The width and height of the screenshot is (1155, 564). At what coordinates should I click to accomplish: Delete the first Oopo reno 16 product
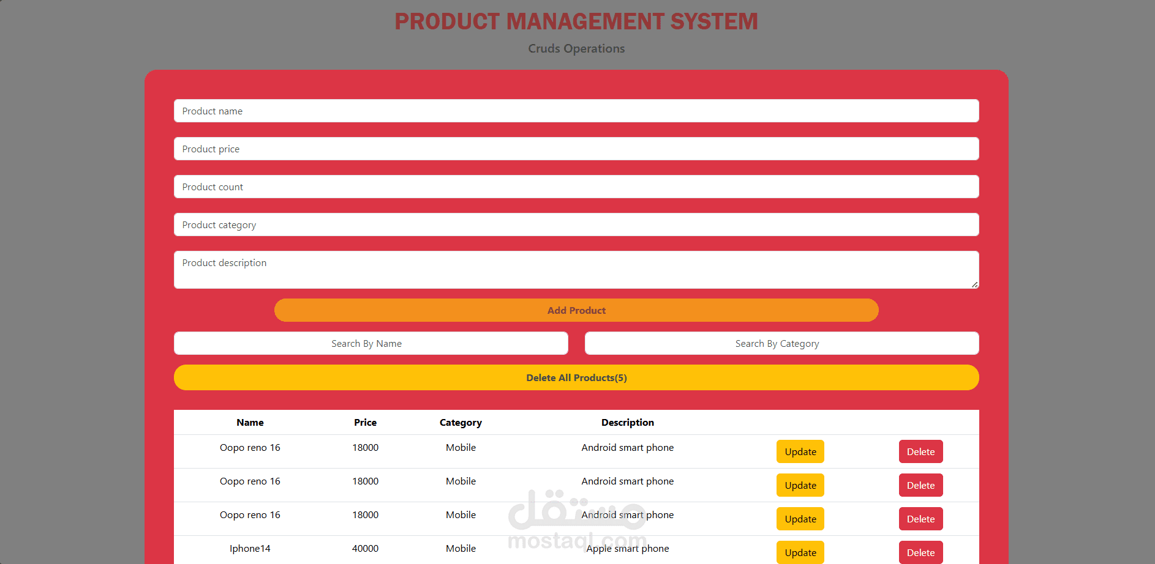[920, 451]
